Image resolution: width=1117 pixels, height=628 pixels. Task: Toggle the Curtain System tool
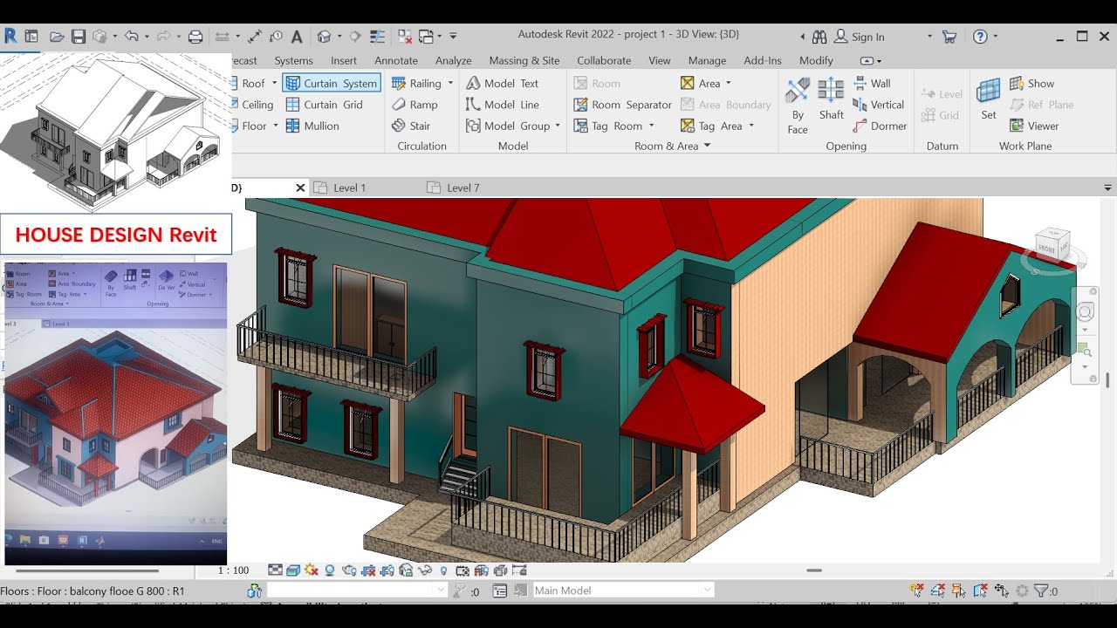(x=332, y=83)
